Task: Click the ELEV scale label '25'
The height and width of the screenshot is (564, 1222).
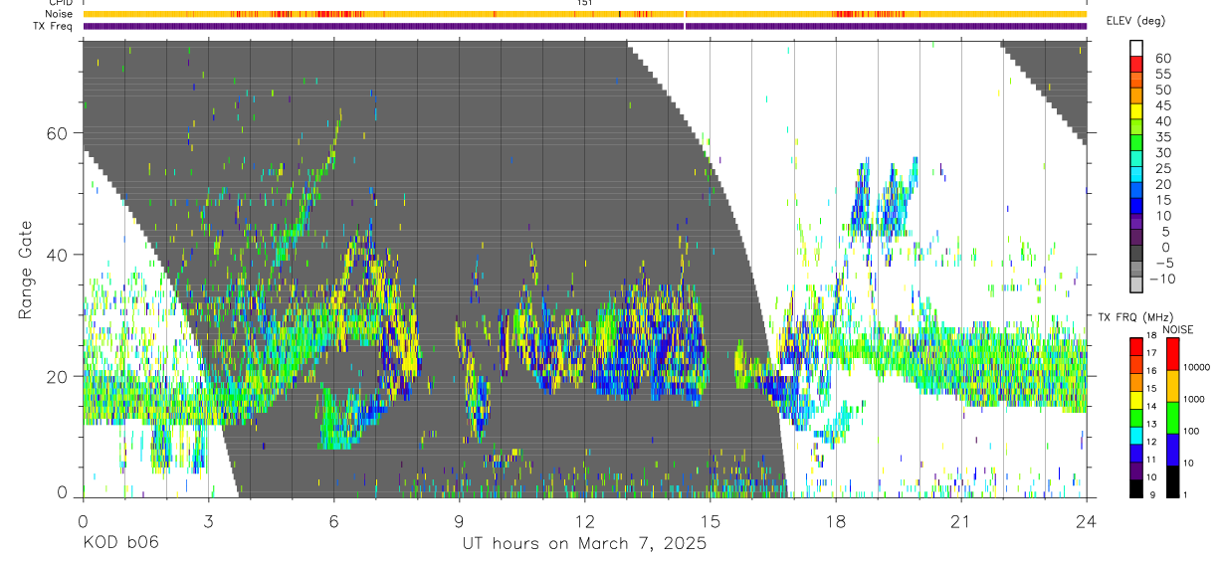Action: coord(1162,168)
